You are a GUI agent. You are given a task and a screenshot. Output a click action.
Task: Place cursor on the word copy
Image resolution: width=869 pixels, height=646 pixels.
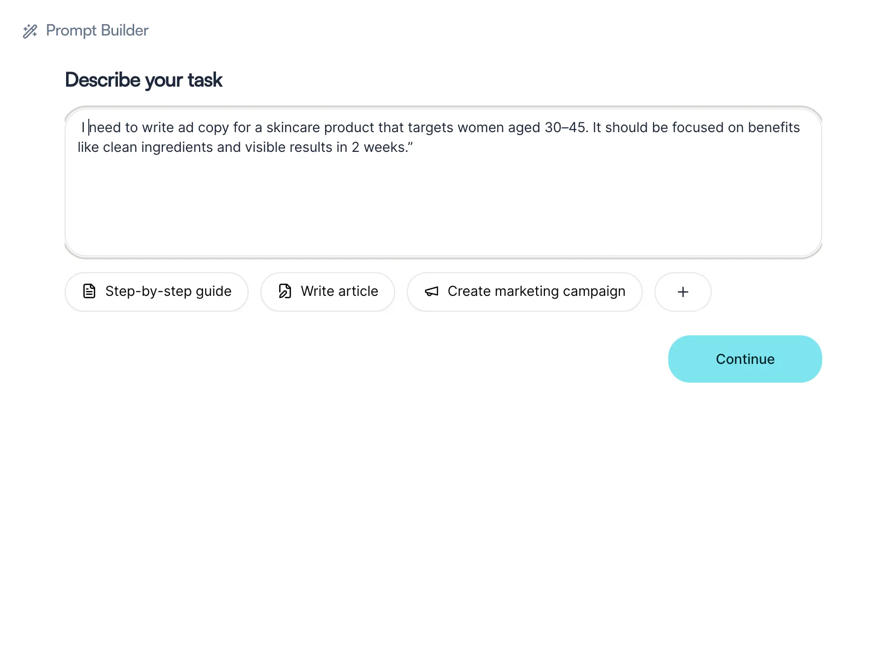click(x=214, y=128)
